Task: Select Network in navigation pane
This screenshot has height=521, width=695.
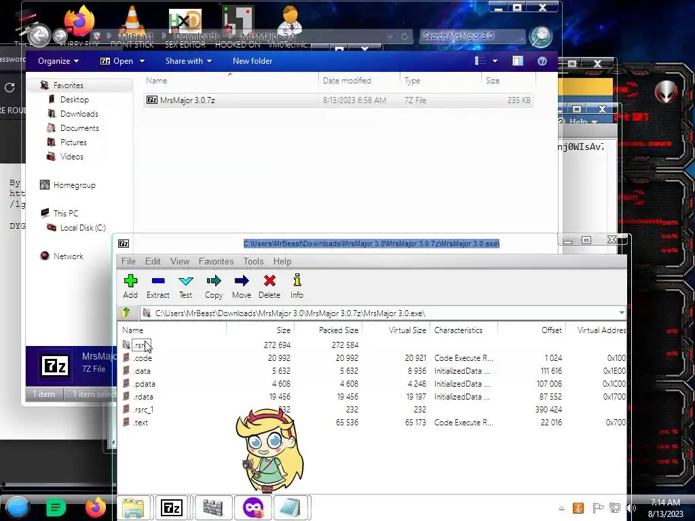Action: (68, 256)
